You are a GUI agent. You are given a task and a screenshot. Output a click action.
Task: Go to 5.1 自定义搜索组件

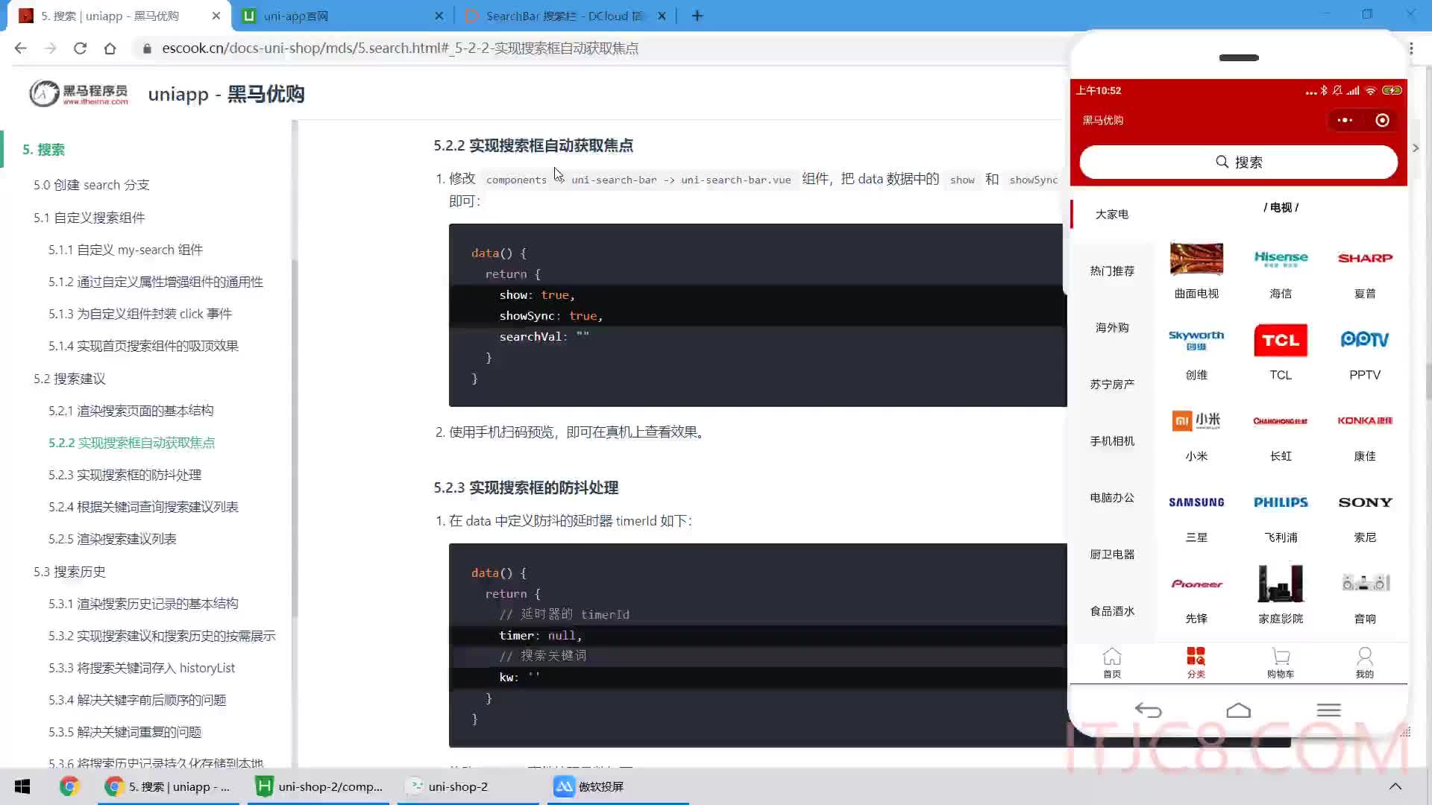tap(89, 218)
